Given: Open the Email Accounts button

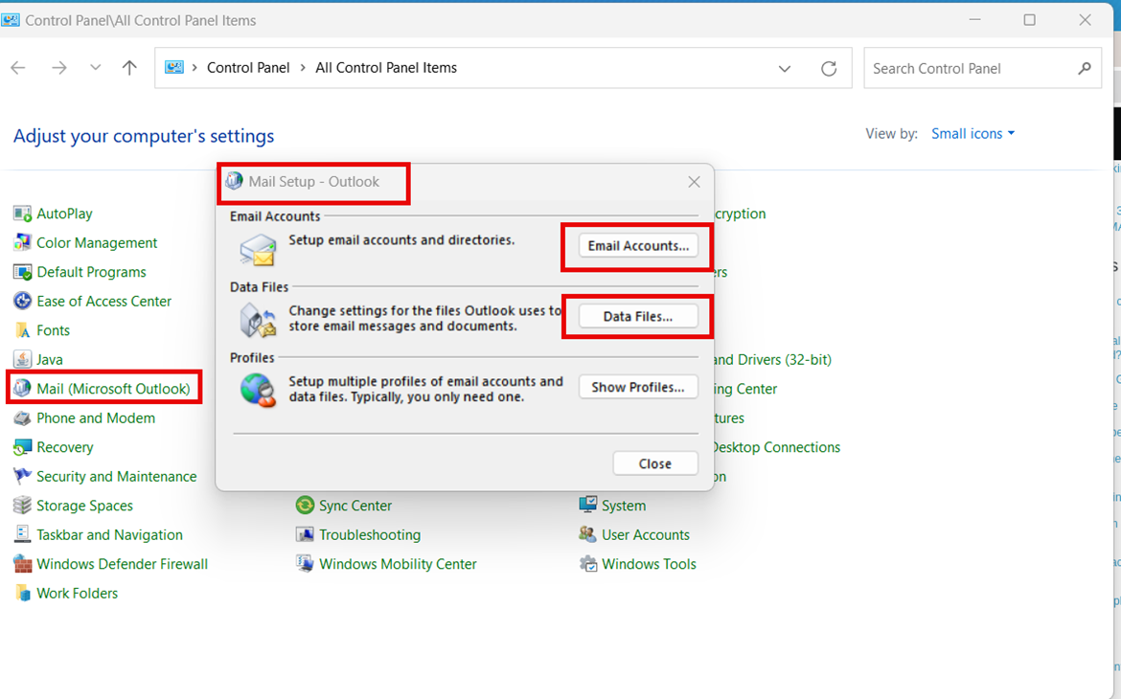Looking at the screenshot, I should click(638, 246).
